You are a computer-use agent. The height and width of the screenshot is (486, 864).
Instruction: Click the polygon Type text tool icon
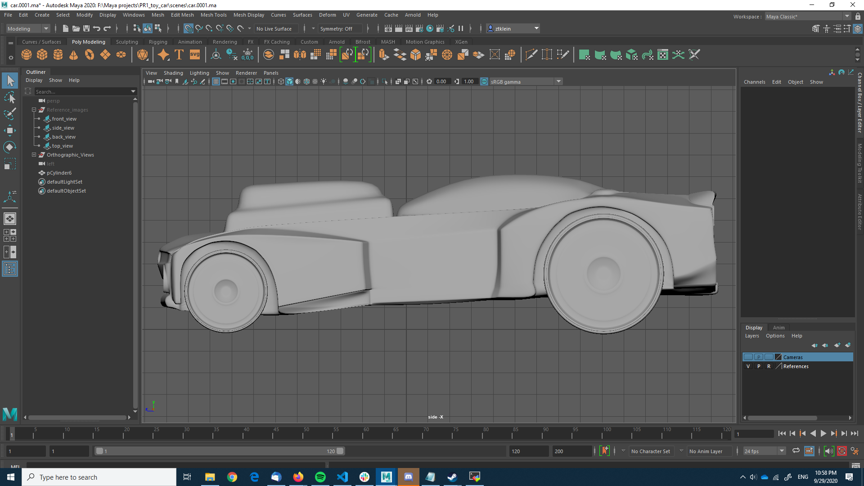pyautogui.click(x=179, y=55)
